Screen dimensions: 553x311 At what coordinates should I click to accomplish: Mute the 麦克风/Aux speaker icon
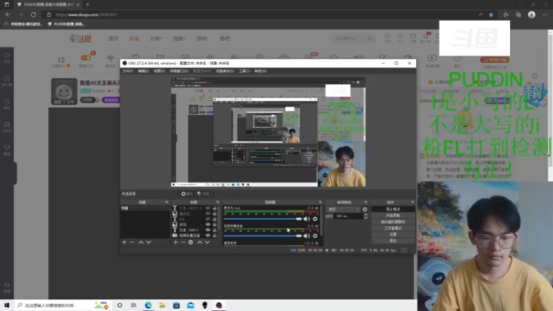306,219
